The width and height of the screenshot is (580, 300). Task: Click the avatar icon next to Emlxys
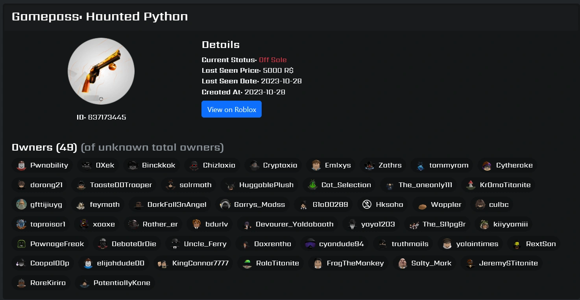316,166
